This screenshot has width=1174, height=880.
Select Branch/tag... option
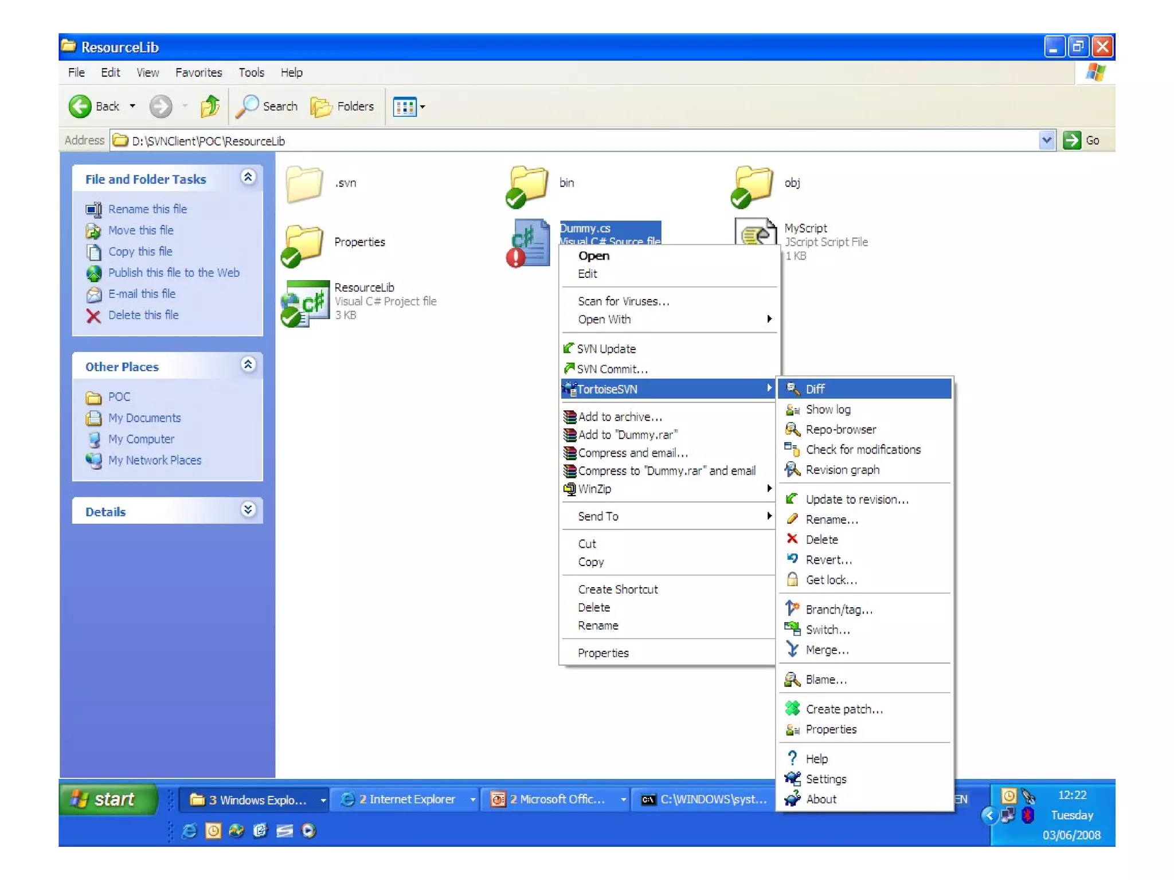[x=838, y=610]
